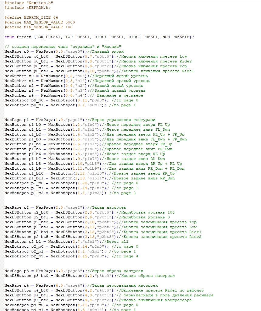Click the 'NexDSButton p4_bt0' line

pos(104,290)
